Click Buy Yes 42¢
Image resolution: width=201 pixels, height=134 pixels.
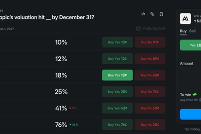(118, 108)
